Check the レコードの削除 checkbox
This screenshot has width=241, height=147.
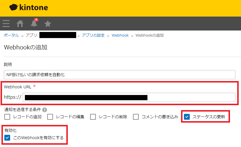93,117
